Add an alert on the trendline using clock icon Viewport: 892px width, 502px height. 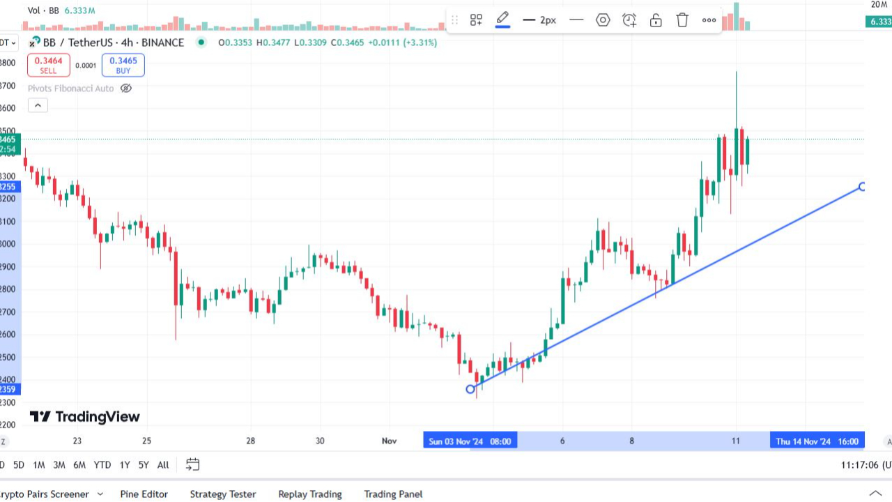point(629,20)
